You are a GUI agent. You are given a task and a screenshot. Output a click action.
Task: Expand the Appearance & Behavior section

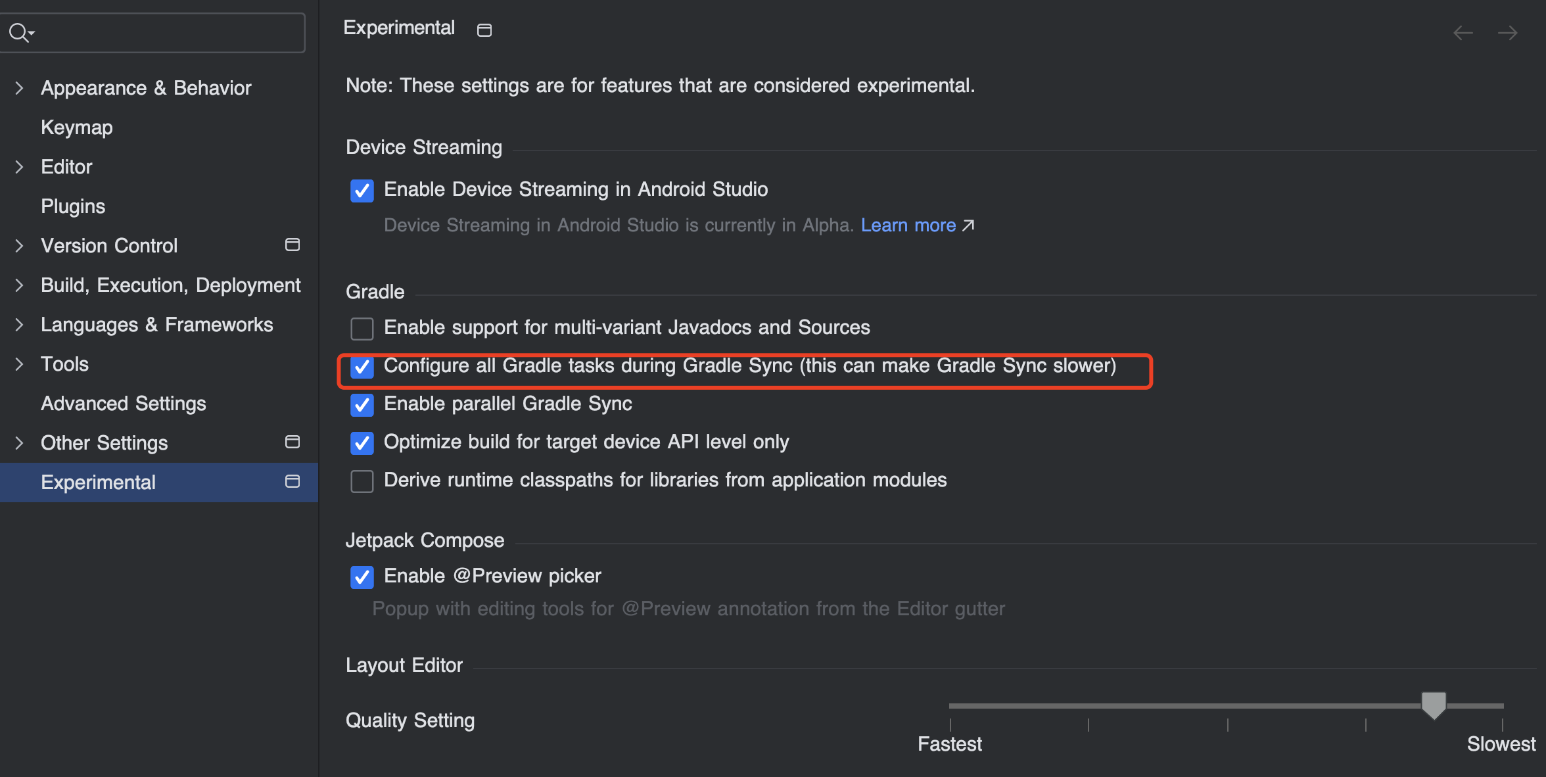click(18, 87)
